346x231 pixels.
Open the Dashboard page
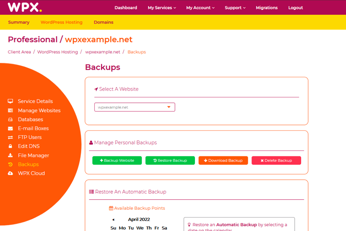coord(126,8)
